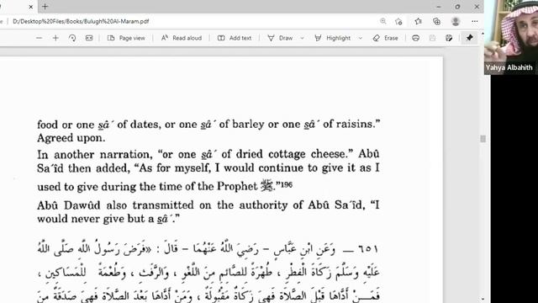
Task: Activate the Highlight tool
Action: [x=333, y=38]
